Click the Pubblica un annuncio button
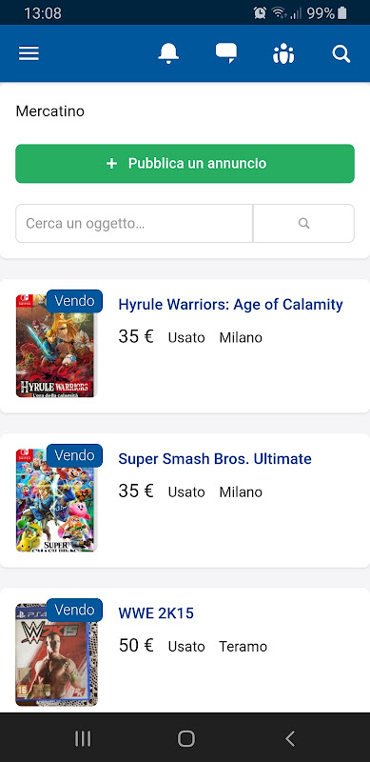This screenshot has height=762, width=370. (185, 163)
